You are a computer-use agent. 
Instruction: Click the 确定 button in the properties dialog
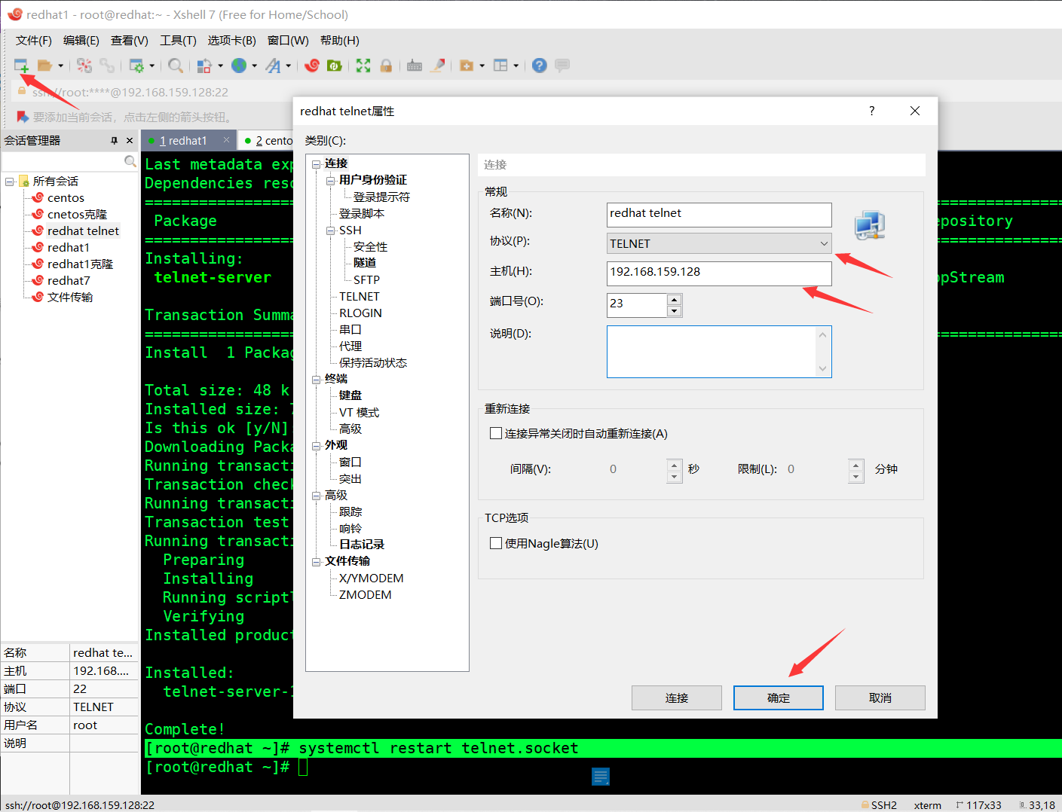pos(778,698)
